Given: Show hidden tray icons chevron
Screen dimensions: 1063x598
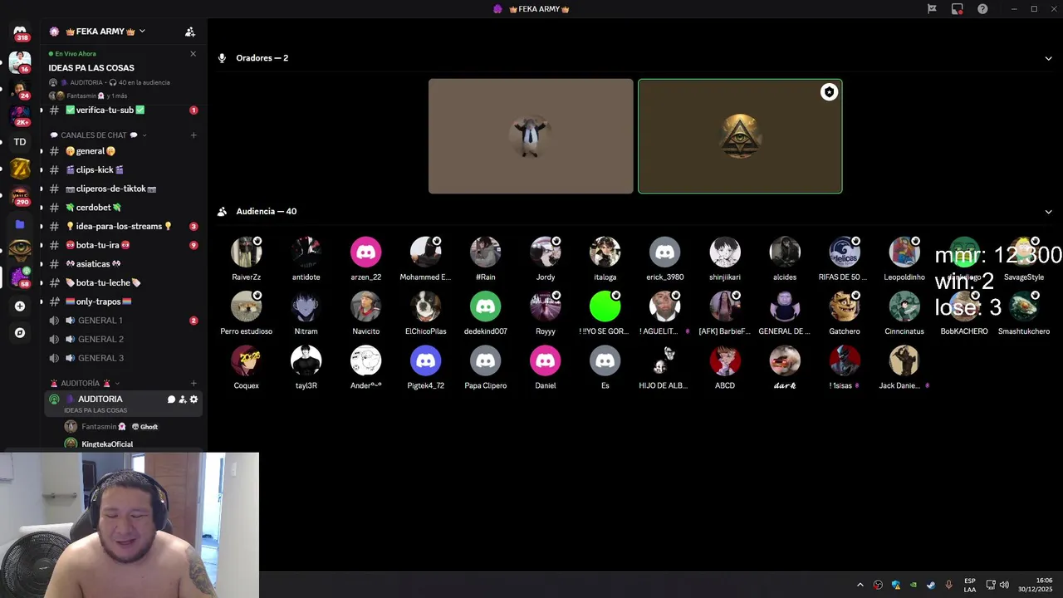Looking at the screenshot, I should [x=860, y=585].
